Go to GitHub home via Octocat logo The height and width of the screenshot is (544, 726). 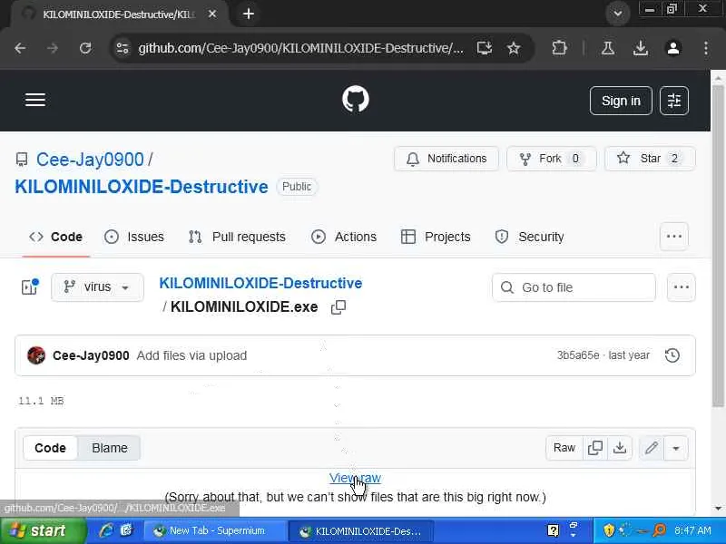(x=356, y=99)
